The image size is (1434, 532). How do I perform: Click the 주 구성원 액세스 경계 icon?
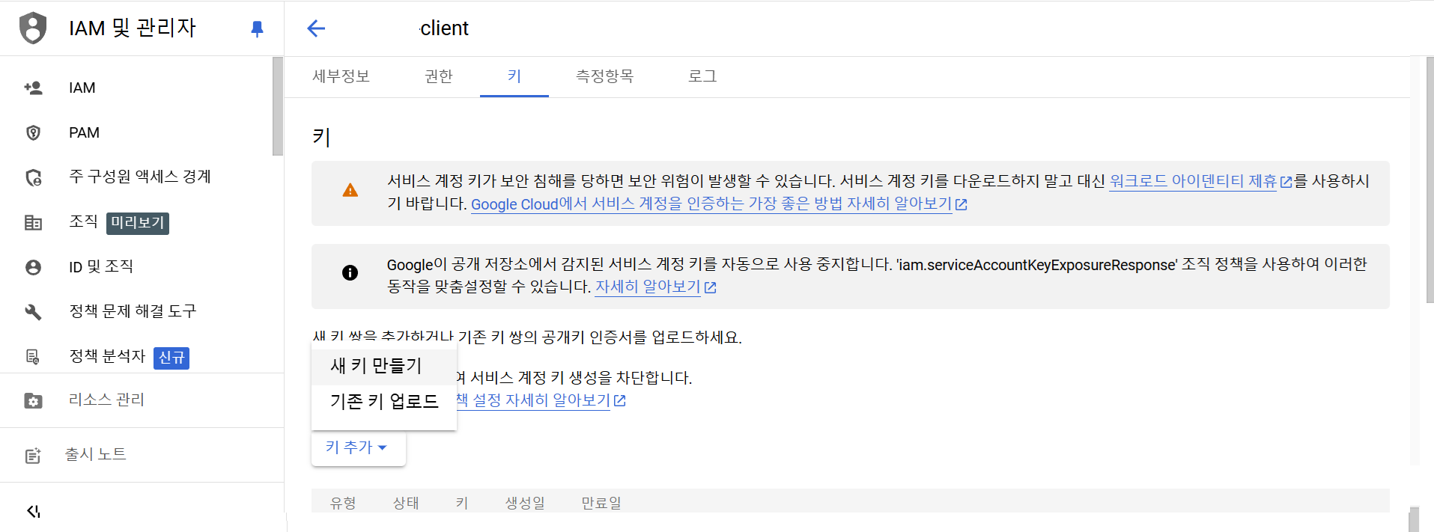click(33, 177)
